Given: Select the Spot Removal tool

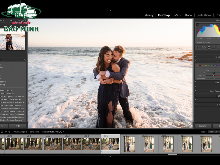Looking at the screenshot, I should [x=204, y=48].
